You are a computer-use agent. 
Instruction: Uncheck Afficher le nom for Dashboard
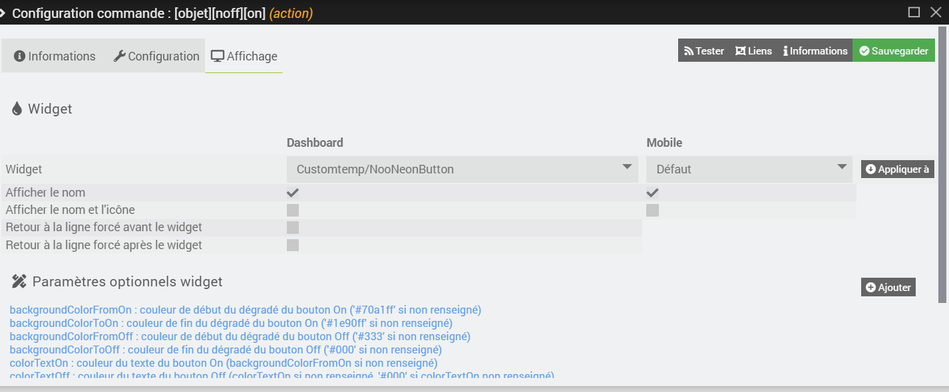coord(292,193)
